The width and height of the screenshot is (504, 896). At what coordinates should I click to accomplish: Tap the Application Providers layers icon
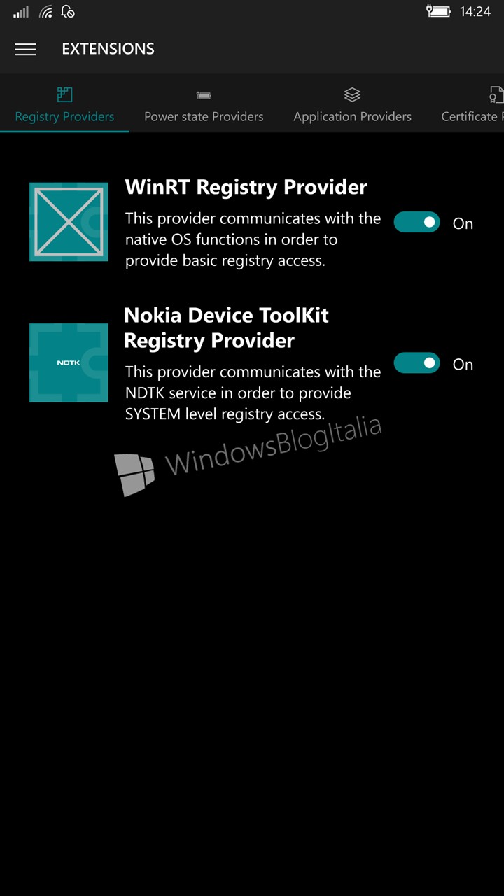[x=352, y=94]
